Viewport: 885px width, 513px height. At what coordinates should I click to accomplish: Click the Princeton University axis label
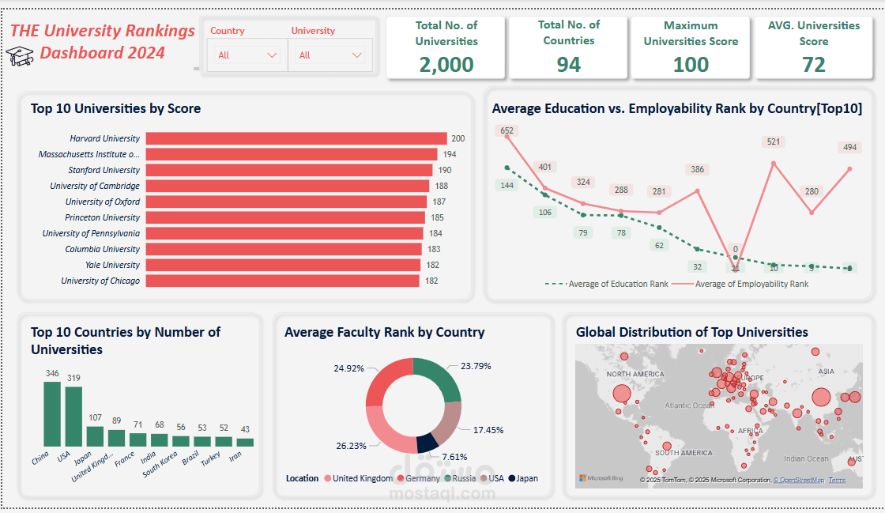click(102, 217)
